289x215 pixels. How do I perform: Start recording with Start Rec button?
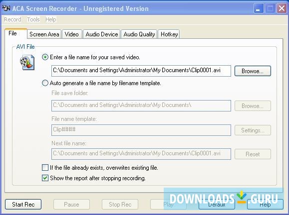[x=23, y=205]
